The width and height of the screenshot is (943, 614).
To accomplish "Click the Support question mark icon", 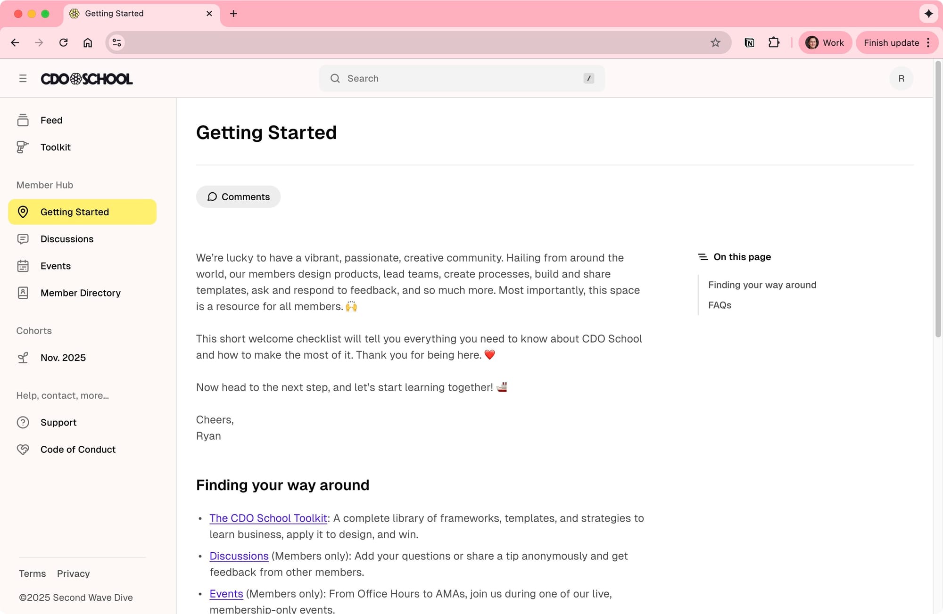I will click(x=23, y=422).
